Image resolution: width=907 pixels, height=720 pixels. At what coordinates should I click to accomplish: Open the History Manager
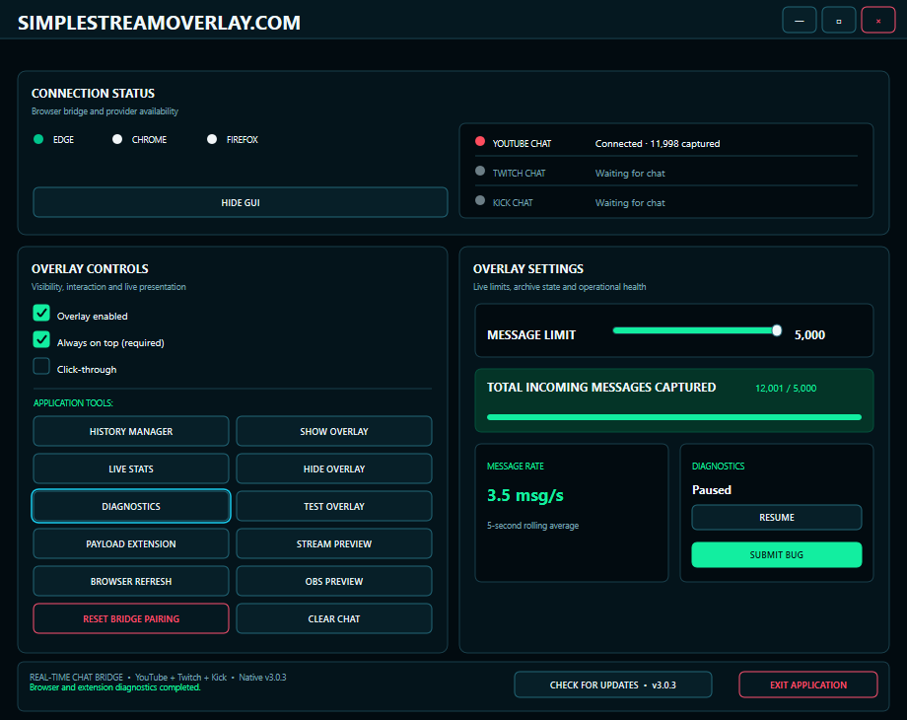pos(131,431)
